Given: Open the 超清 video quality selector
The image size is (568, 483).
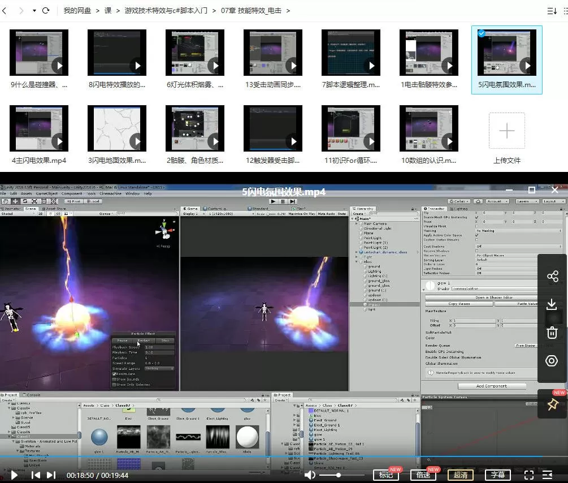Looking at the screenshot, I should coord(460,475).
